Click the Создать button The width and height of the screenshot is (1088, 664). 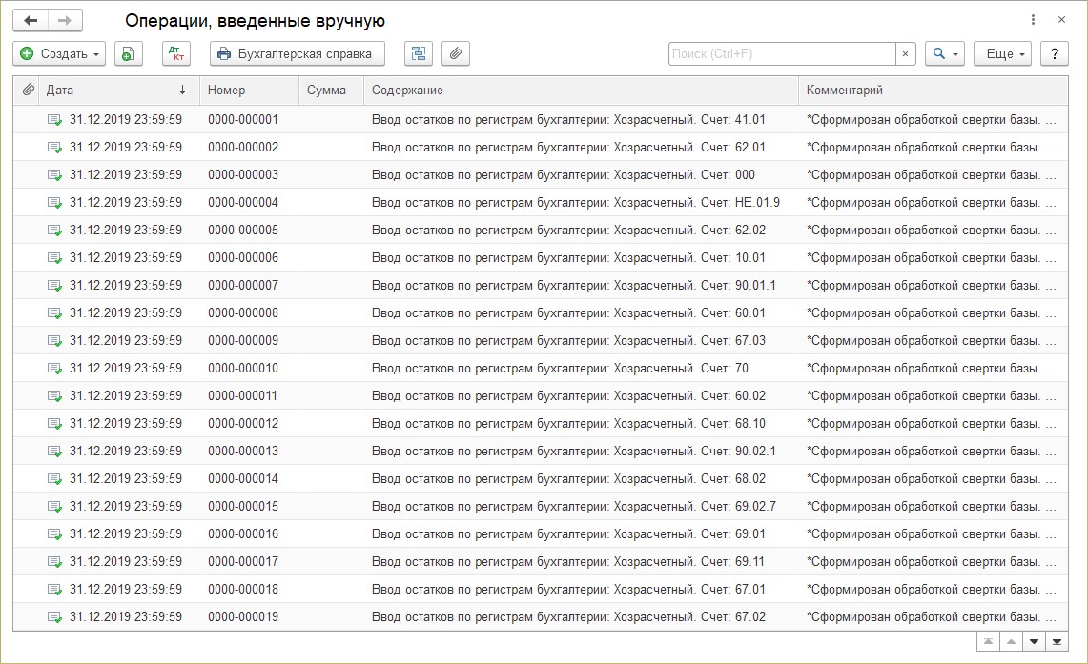(59, 53)
